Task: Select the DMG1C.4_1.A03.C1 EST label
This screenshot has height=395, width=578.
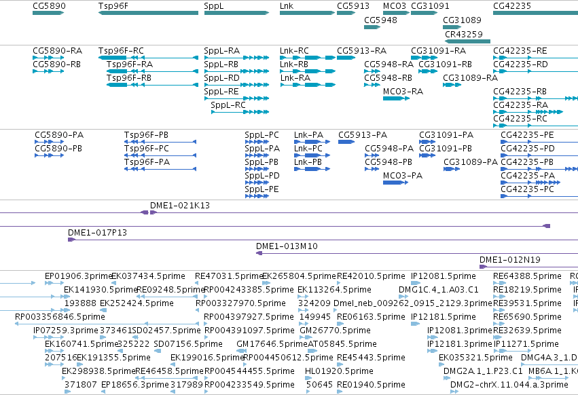Action: 439,290
